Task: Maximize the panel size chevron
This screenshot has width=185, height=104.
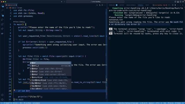Action: (180, 5)
